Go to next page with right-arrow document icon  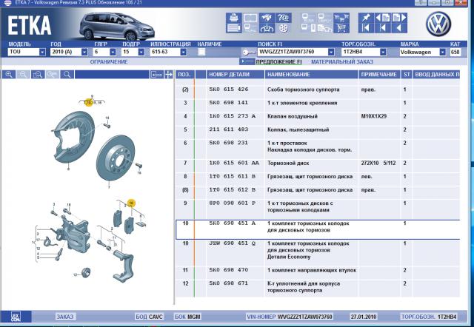[399, 18]
